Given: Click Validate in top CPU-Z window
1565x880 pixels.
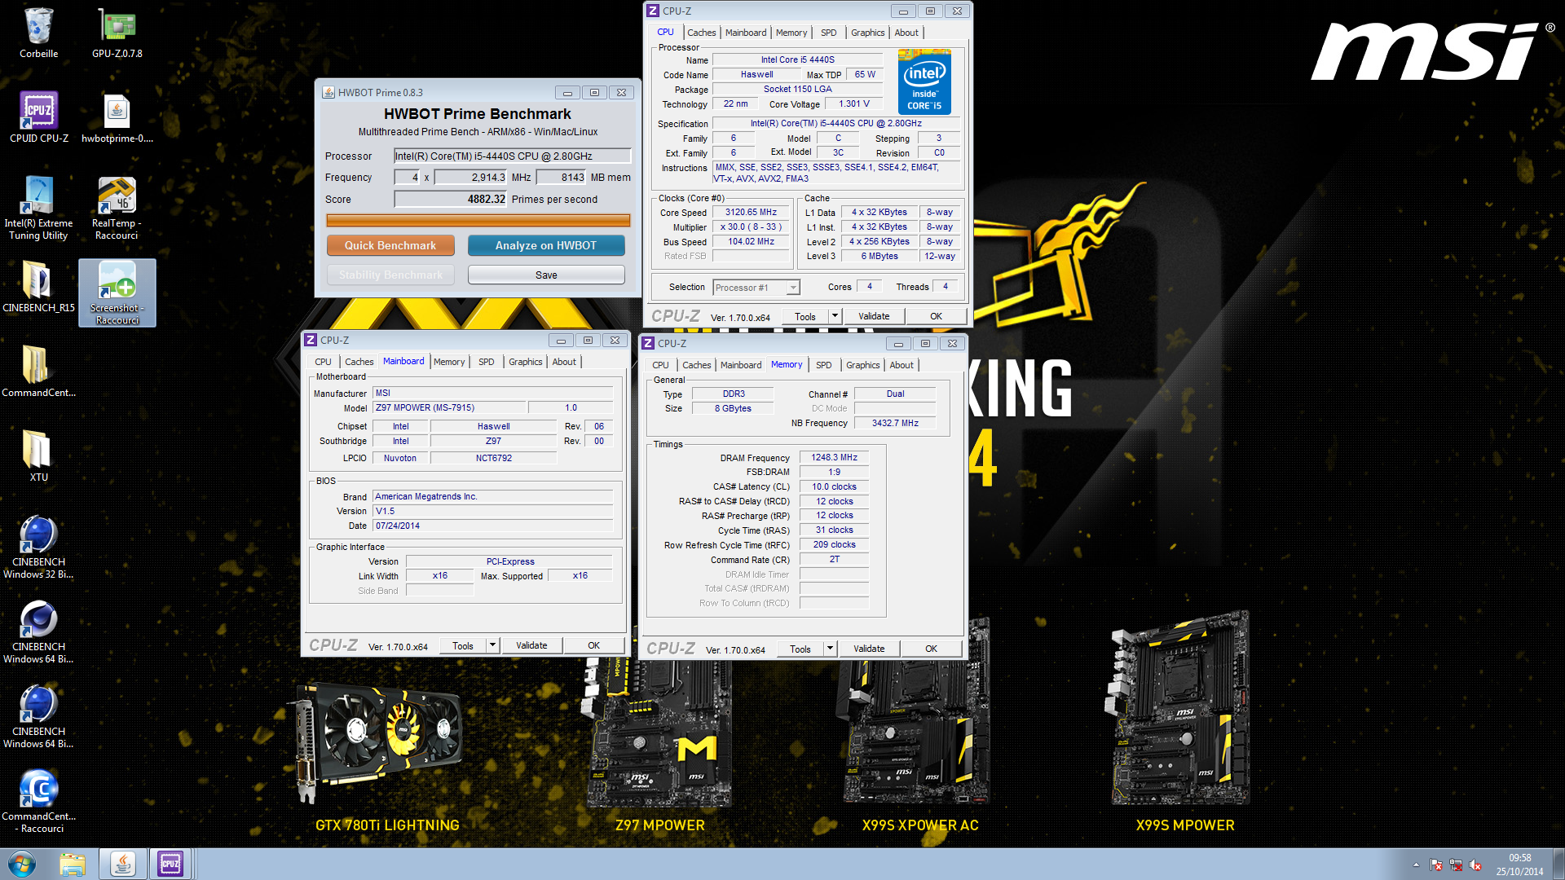Looking at the screenshot, I should [x=874, y=316].
